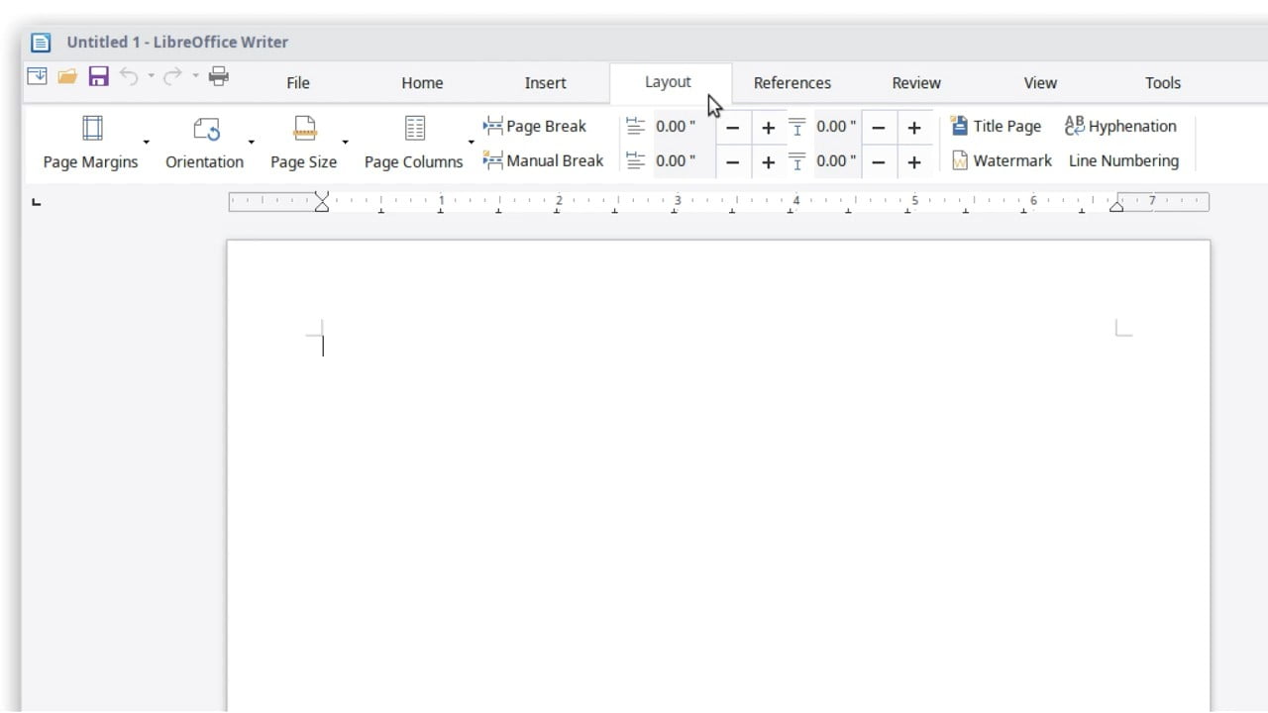Open the Tools tab
This screenshot has width=1268, height=713.
click(x=1163, y=83)
